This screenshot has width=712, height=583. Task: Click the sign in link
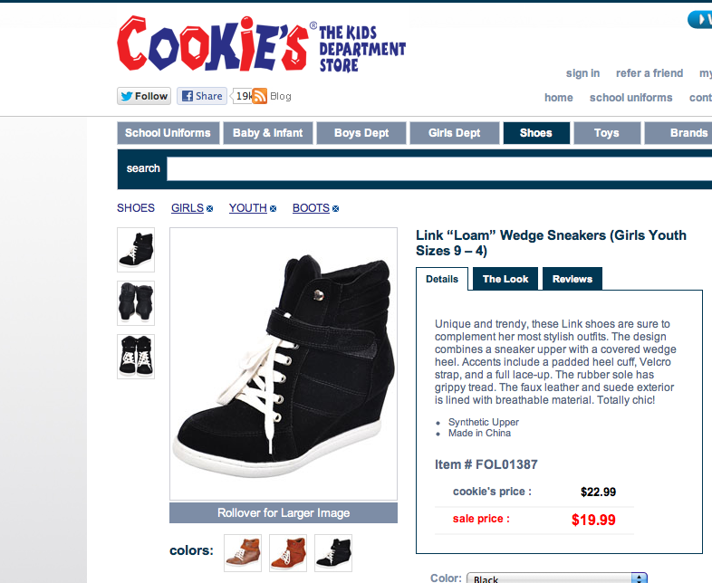[x=582, y=73]
